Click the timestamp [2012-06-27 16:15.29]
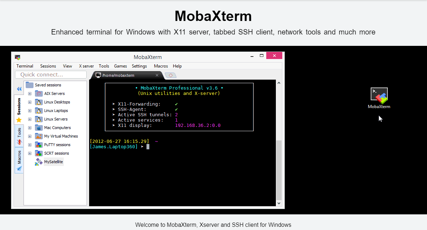Viewport: 427px width, 230px height. [x=119, y=141]
